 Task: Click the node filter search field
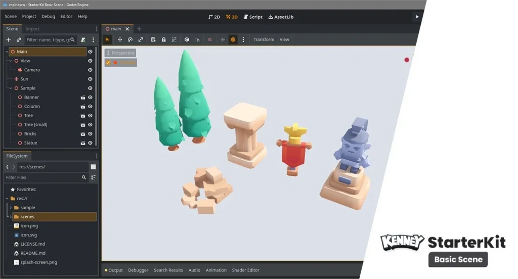pos(50,40)
